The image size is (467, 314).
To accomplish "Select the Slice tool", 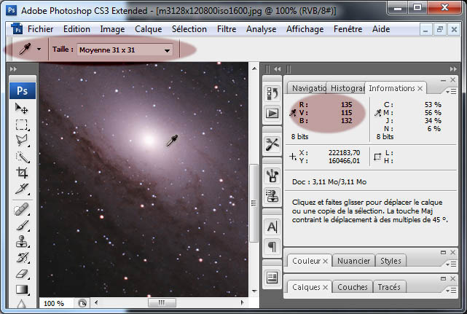I will tap(22, 189).
